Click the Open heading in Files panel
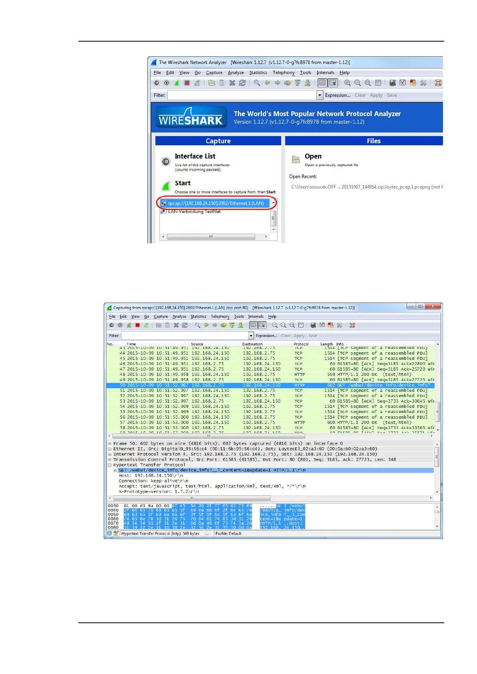The image size is (477, 674). click(x=313, y=156)
